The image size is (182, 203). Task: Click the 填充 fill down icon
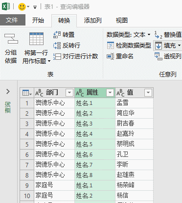(159, 46)
